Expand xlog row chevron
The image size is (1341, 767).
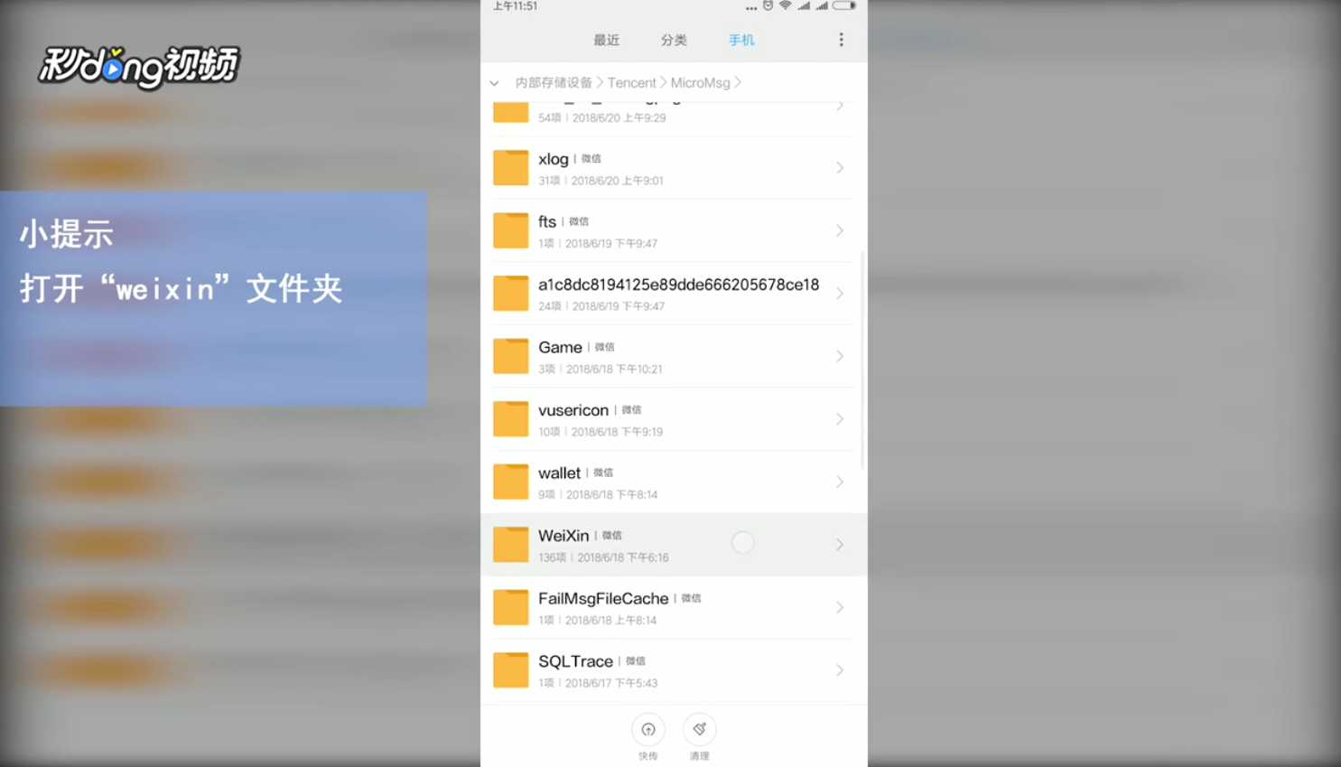pos(840,168)
